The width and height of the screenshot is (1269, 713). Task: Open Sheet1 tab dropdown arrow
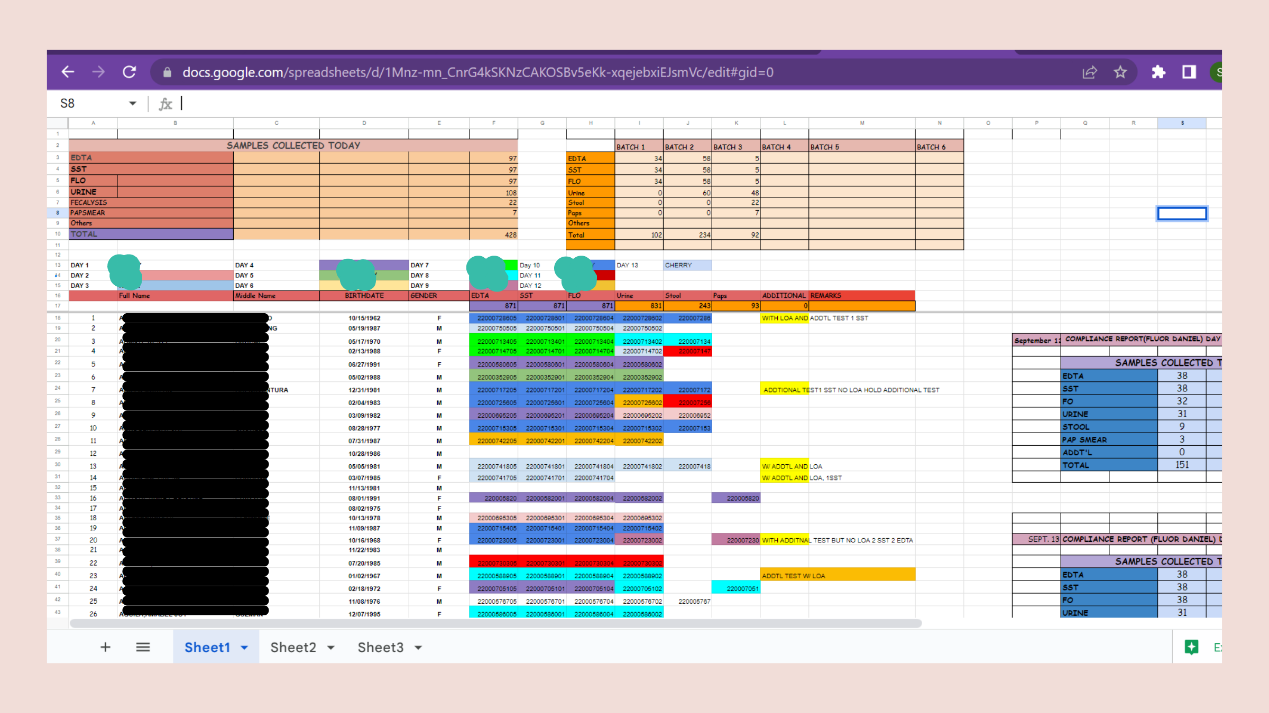(244, 648)
